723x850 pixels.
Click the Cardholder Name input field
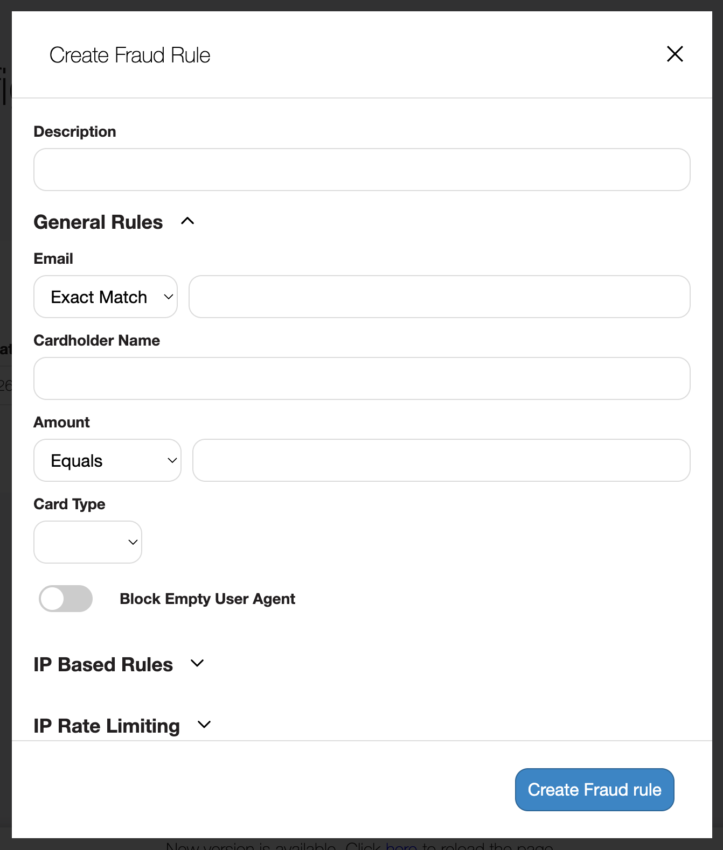pyautogui.click(x=361, y=378)
